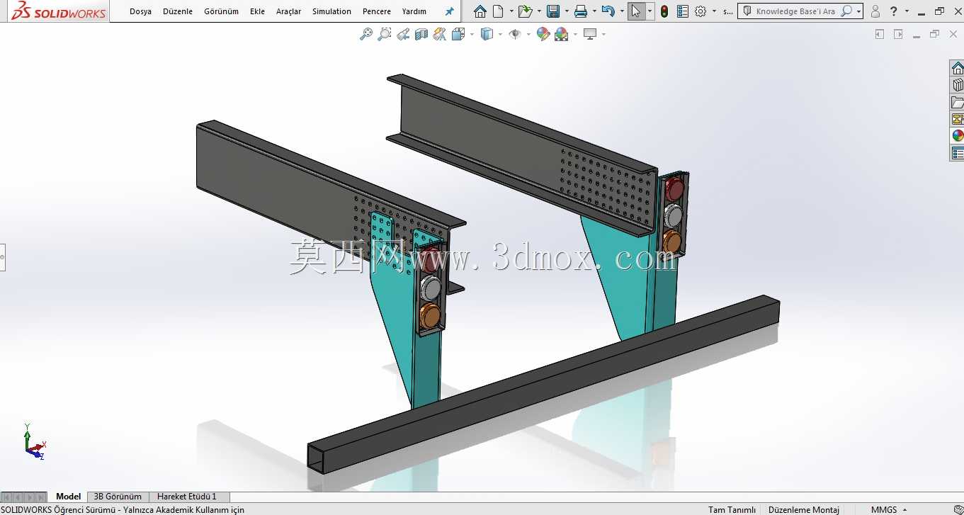
Task: Click the Zoom to Fit icon
Action: pyautogui.click(x=366, y=34)
